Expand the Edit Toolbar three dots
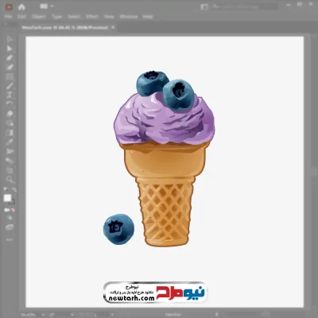 pos(10,239)
